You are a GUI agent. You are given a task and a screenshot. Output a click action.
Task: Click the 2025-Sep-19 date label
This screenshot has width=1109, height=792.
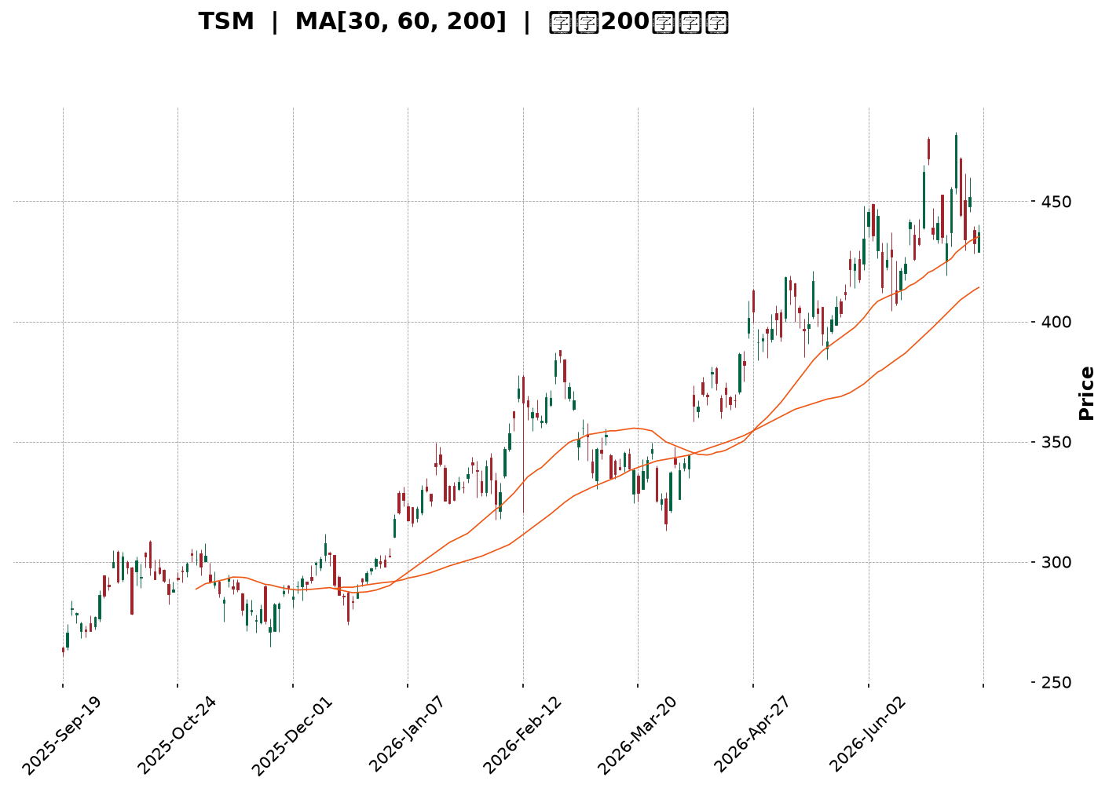click(x=61, y=735)
